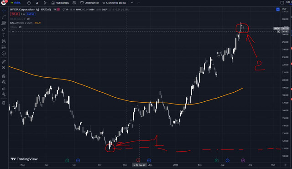Toggle hide all drawings eye icon
This screenshot has height=169, width=292.
[4, 94]
